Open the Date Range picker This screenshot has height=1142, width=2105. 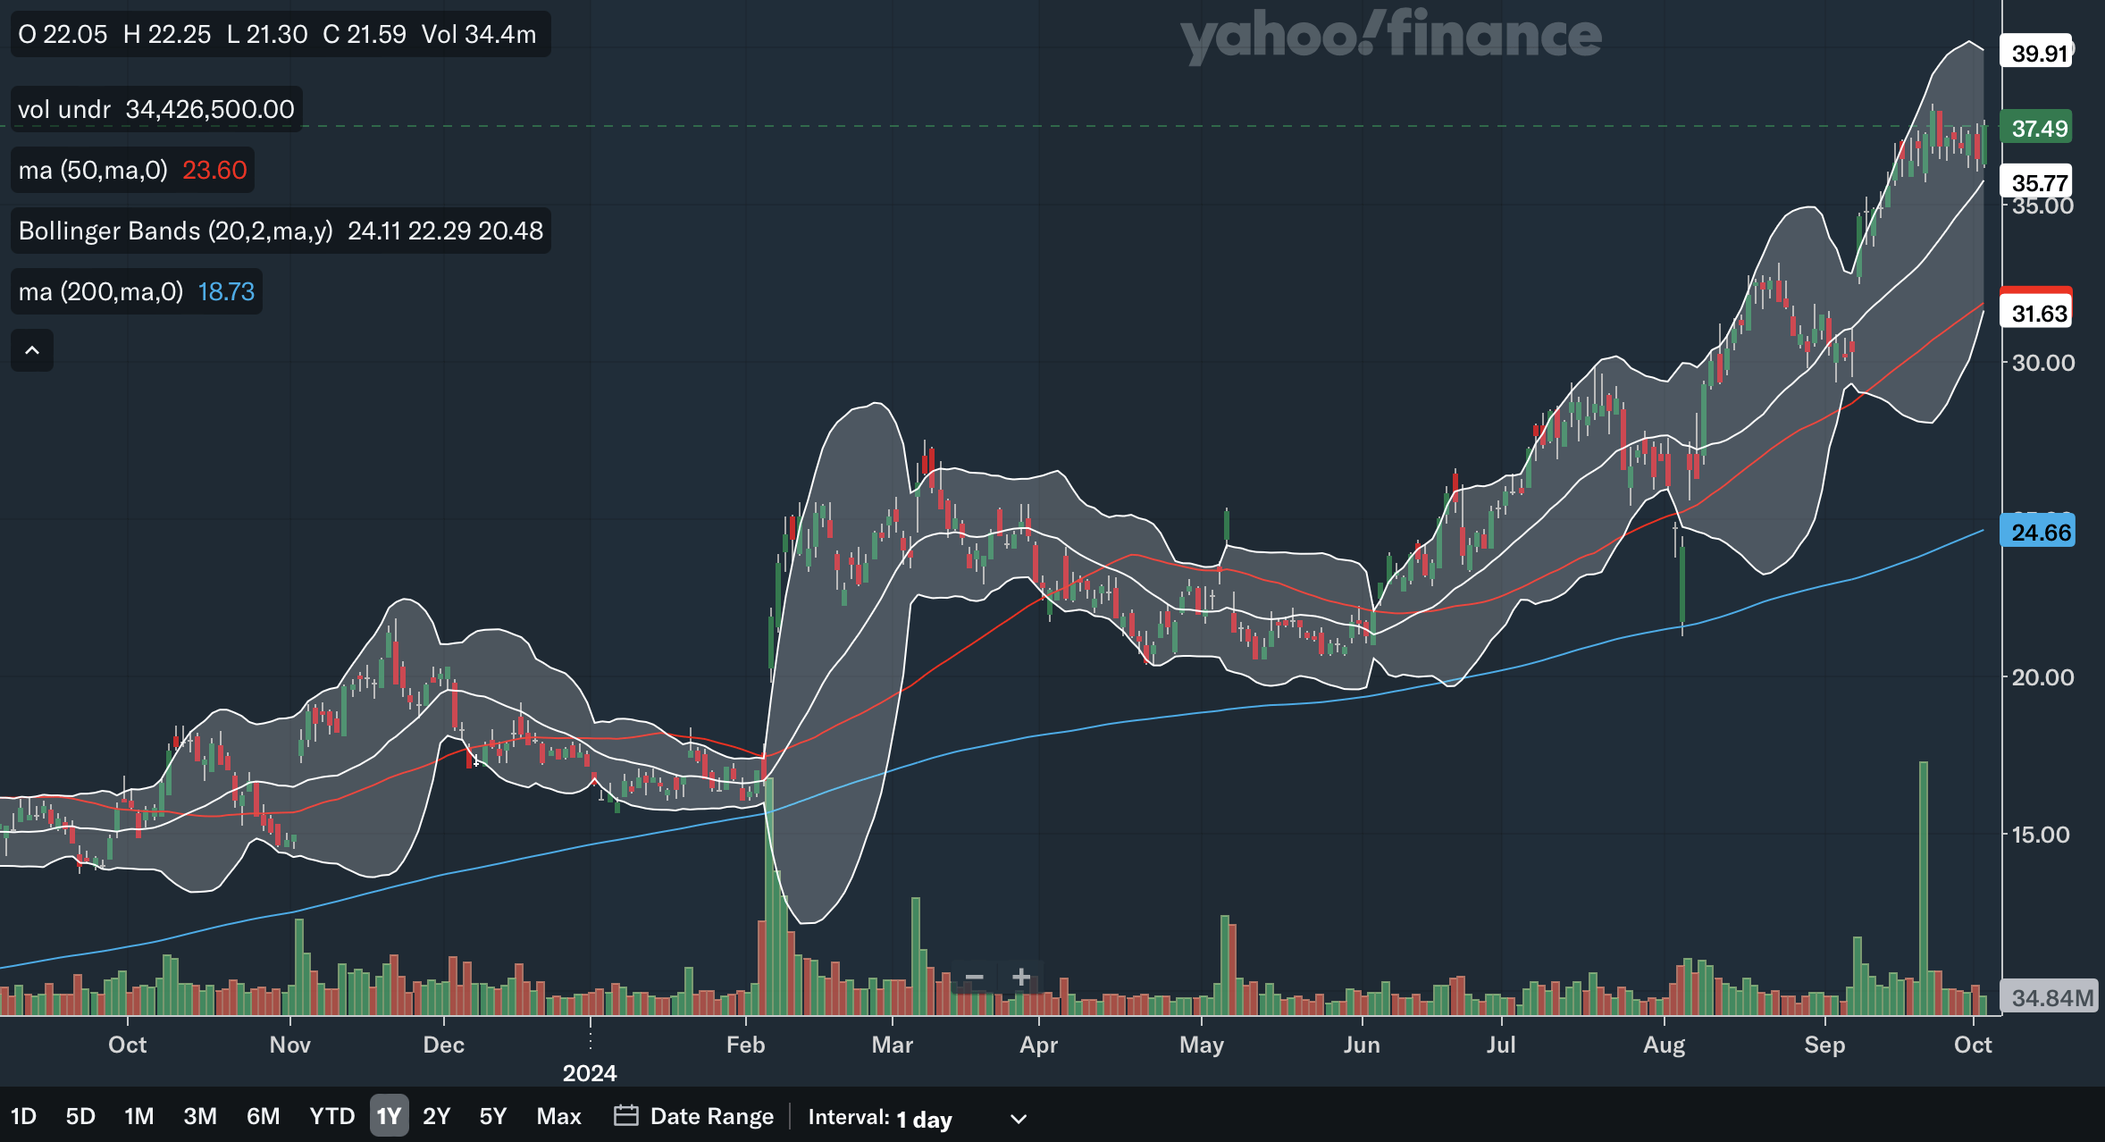[x=711, y=1116]
